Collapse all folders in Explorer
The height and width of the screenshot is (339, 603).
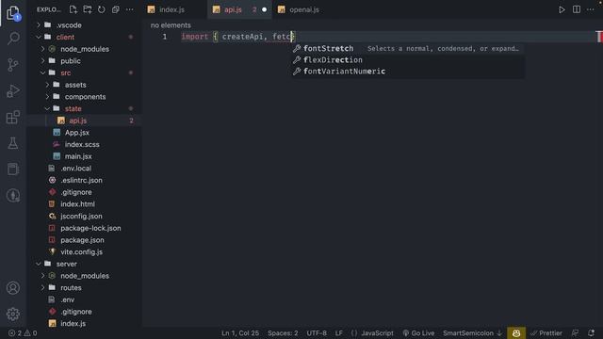pyautogui.click(x=115, y=9)
